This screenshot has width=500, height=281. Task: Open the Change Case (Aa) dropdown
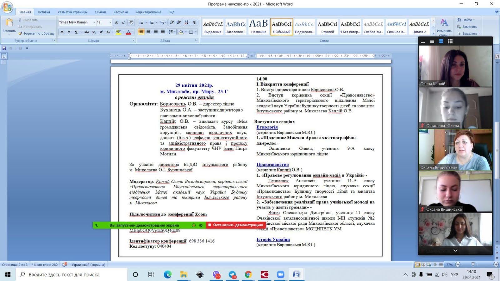point(109,32)
